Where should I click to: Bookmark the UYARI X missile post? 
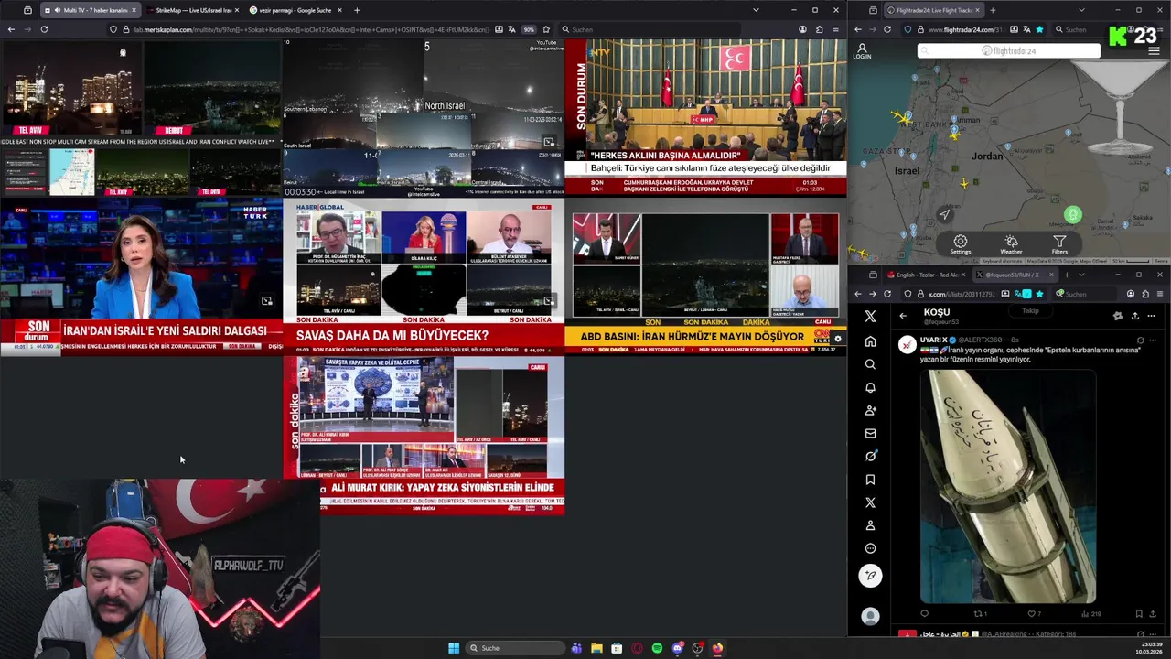1138,613
